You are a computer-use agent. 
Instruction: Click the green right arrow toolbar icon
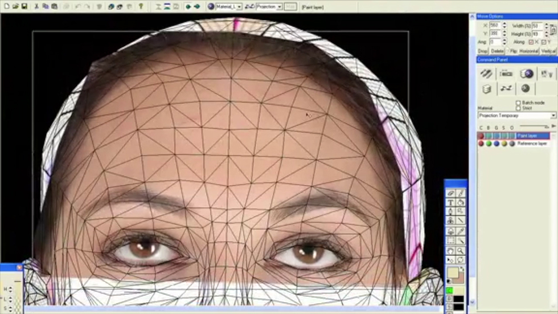(x=197, y=6)
